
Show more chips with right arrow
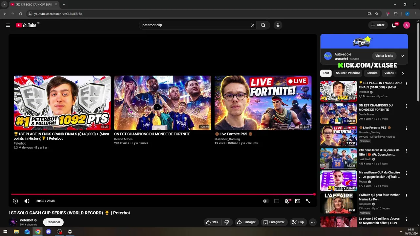[x=403, y=73]
